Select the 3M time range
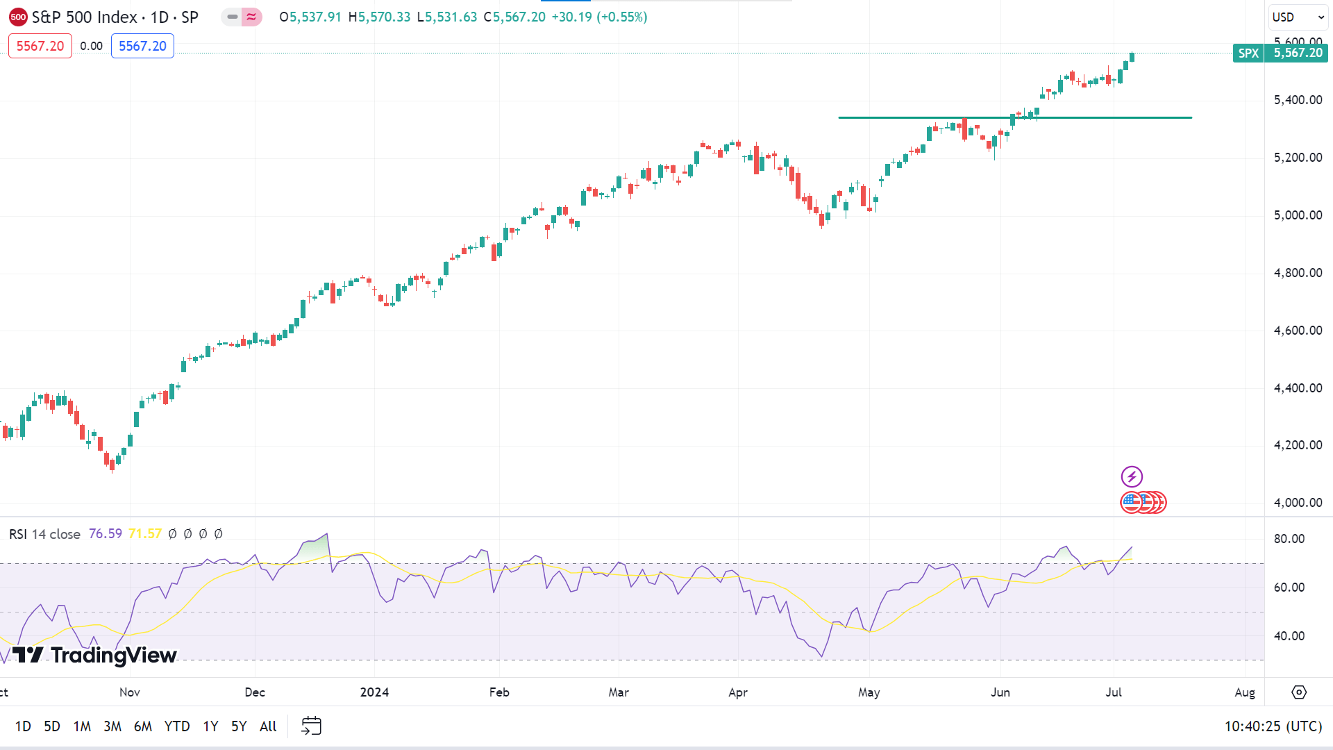 click(112, 726)
